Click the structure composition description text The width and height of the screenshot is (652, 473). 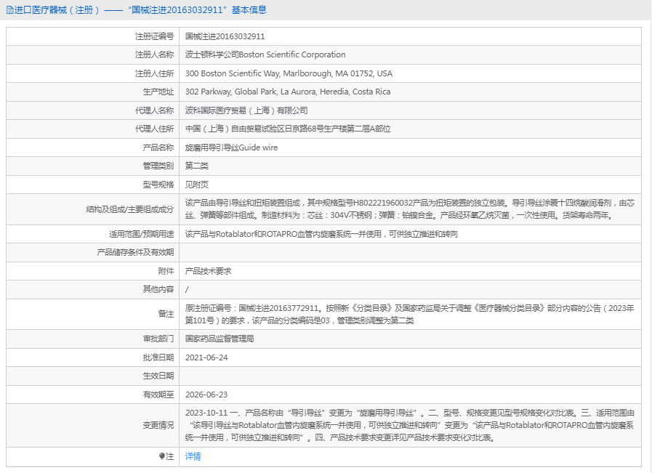pos(409,209)
